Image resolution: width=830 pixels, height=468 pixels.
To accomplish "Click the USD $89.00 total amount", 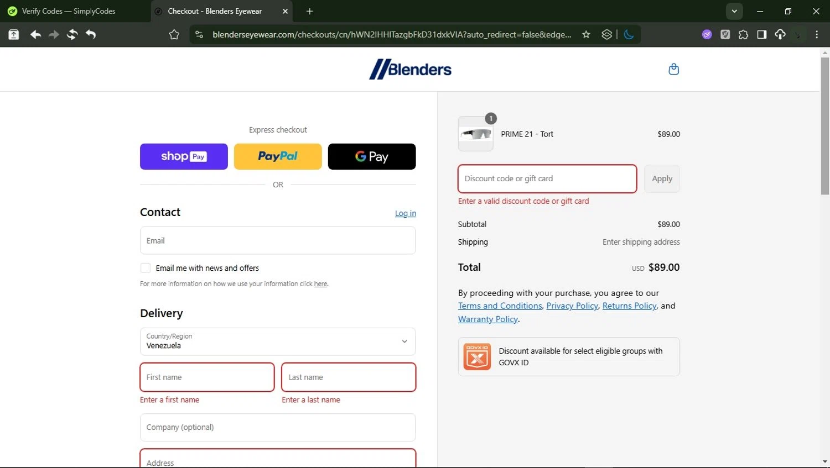I will (656, 267).
